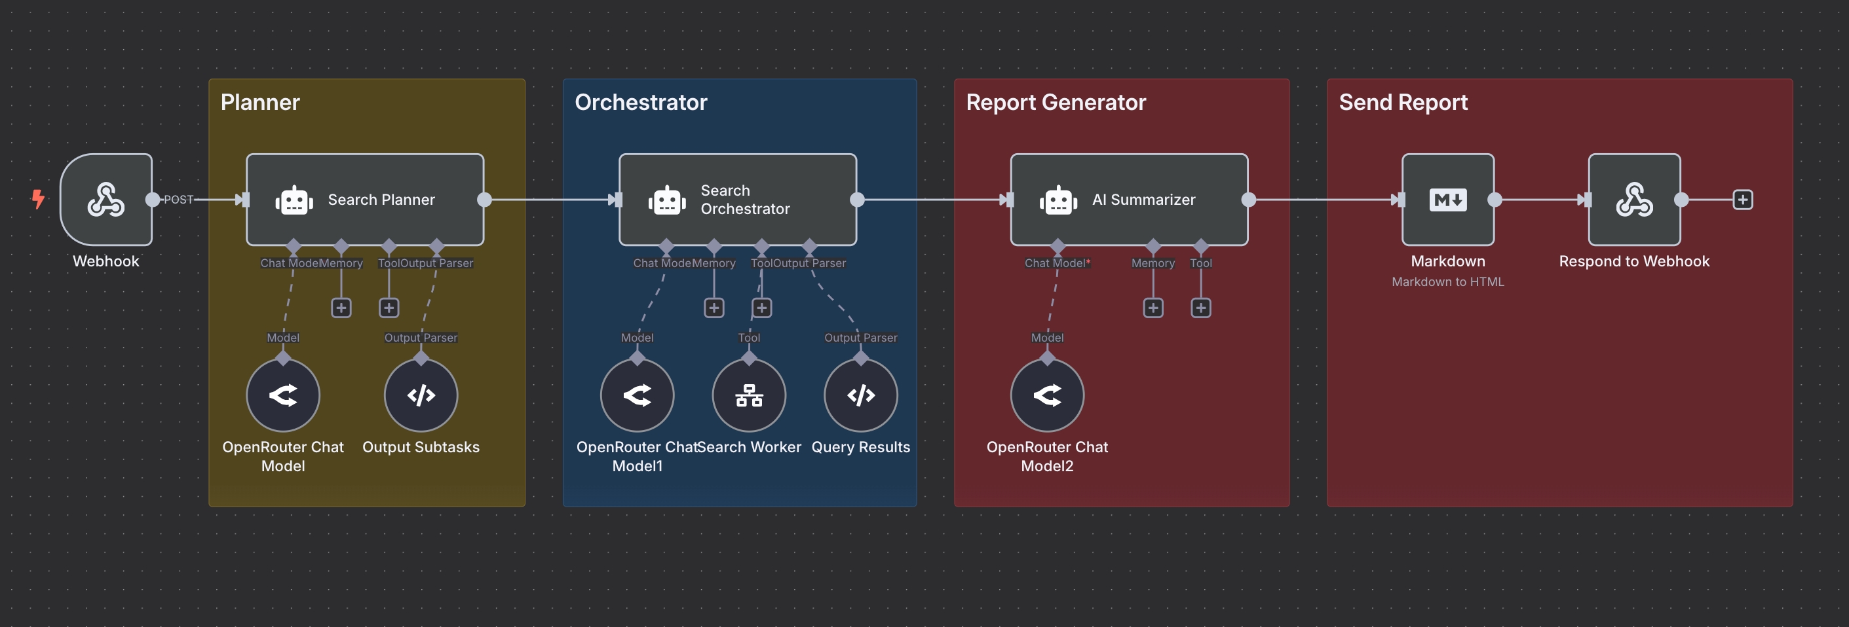Image resolution: width=1849 pixels, height=627 pixels.
Task: Select the Planner sticky note title
Action: [x=260, y=103]
